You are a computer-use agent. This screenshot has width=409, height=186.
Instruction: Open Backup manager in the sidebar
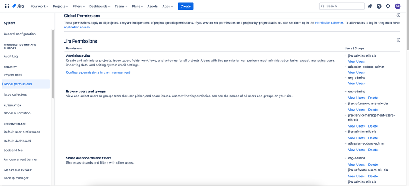16,178
